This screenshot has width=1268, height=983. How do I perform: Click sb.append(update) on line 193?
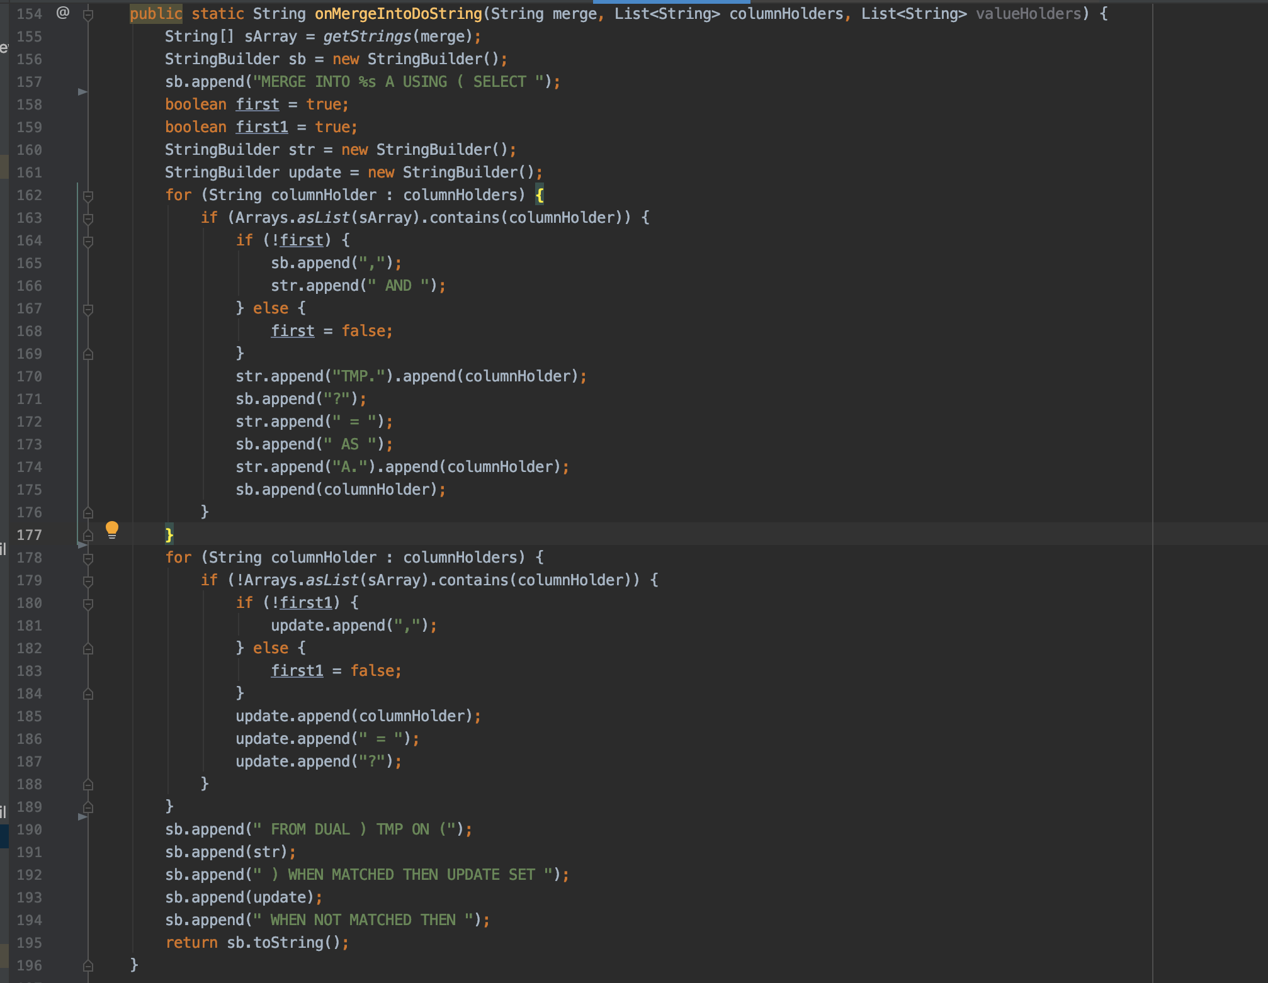click(239, 897)
